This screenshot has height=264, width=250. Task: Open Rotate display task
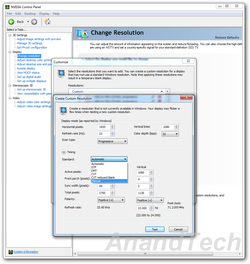point(26,68)
